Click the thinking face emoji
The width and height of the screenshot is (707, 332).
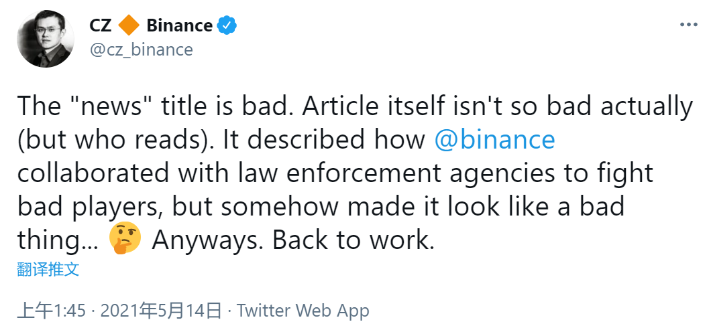click(125, 240)
